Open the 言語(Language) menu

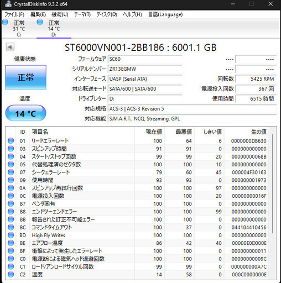(165, 14)
